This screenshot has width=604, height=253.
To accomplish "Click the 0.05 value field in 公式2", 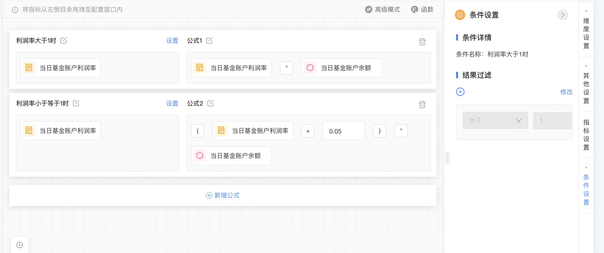I will pos(344,131).
